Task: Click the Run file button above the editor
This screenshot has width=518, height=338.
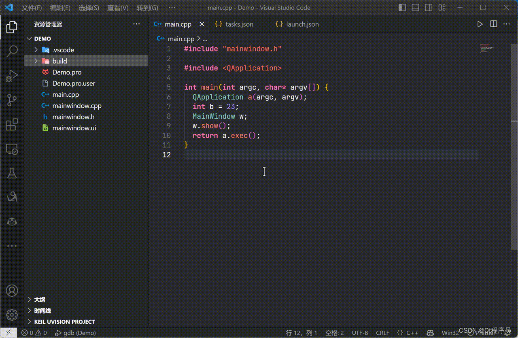Action: coord(480,24)
